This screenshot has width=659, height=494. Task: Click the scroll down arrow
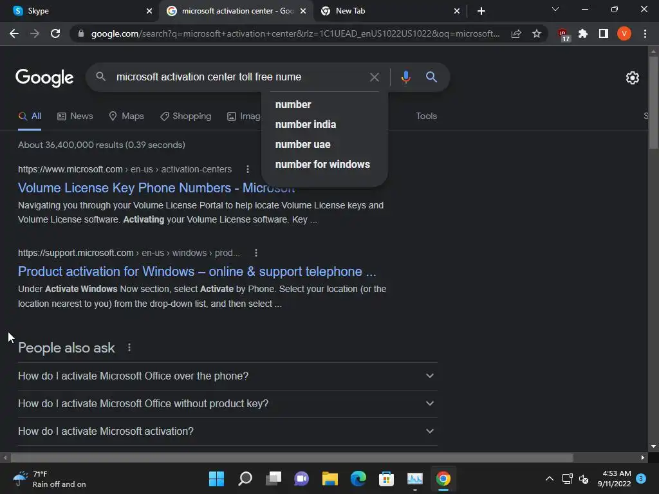653,446
